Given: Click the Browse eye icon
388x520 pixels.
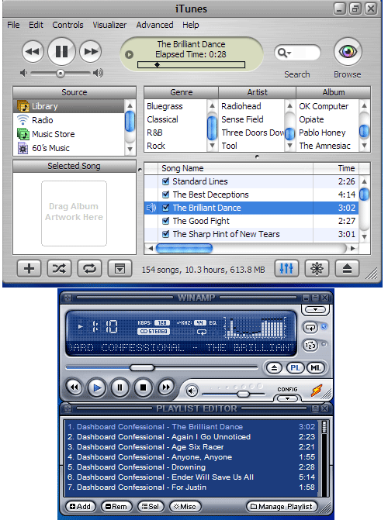Looking at the screenshot, I should point(348,52).
